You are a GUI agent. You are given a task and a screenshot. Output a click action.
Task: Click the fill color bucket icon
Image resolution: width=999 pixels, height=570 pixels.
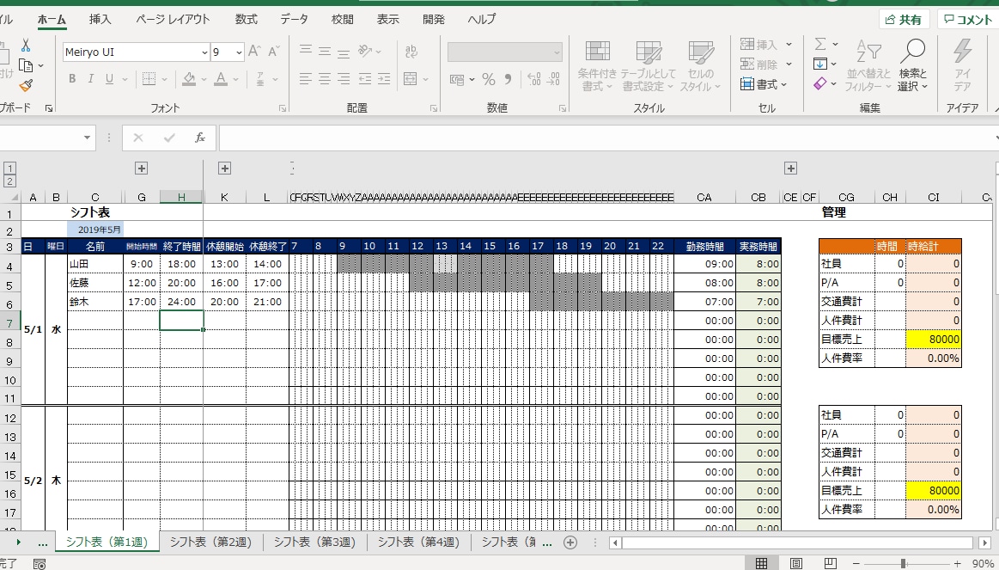[x=189, y=79]
